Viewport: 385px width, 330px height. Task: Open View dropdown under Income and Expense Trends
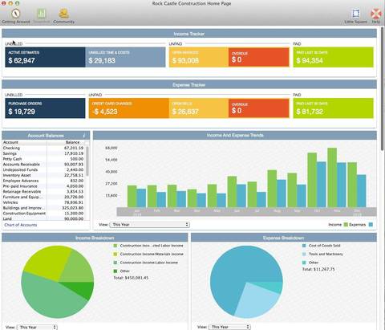[x=150, y=225]
